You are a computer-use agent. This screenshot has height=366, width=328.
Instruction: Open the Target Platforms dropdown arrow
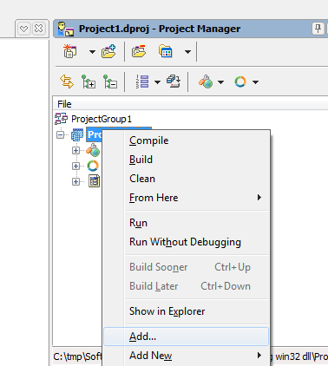pos(255,82)
